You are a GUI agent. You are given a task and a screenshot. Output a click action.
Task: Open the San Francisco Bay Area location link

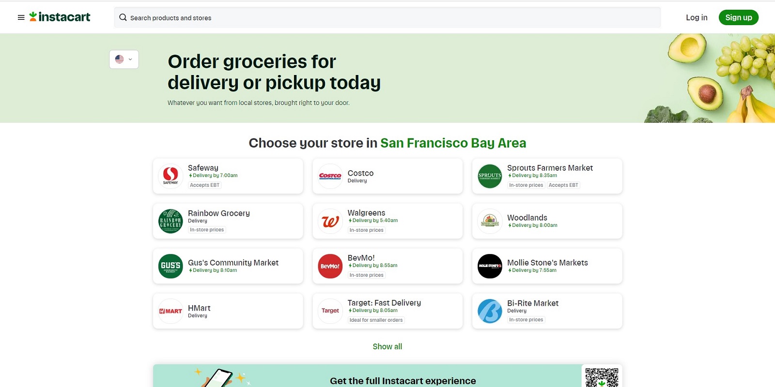pyautogui.click(x=453, y=143)
